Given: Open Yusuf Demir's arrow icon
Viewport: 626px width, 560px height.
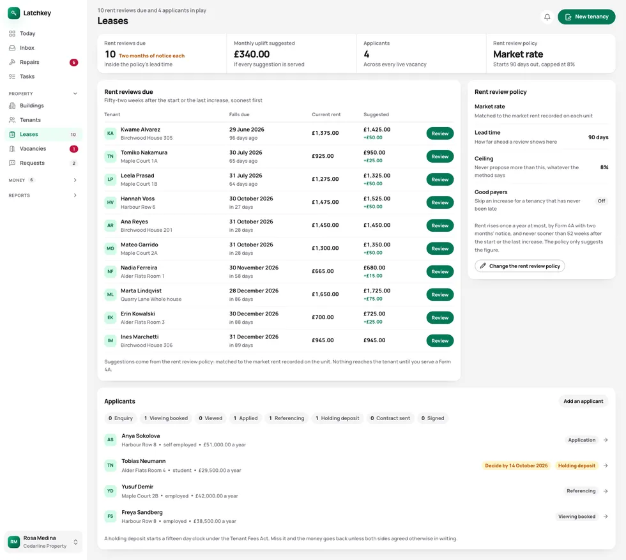Looking at the screenshot, I should 606,491.
